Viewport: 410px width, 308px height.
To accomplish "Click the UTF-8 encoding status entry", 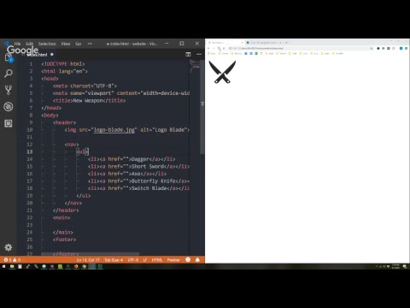I will (x=133, y=260).
